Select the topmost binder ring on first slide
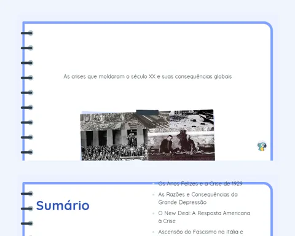 point(27,33)
